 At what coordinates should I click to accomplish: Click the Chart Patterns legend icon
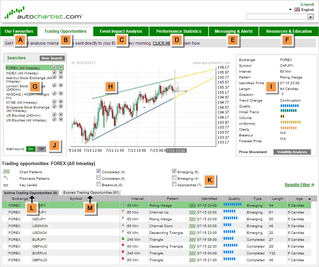(6, 172)
